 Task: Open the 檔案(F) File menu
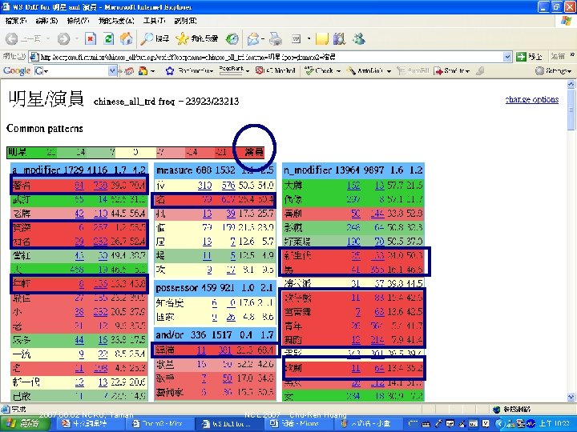[x=16, y=21]
